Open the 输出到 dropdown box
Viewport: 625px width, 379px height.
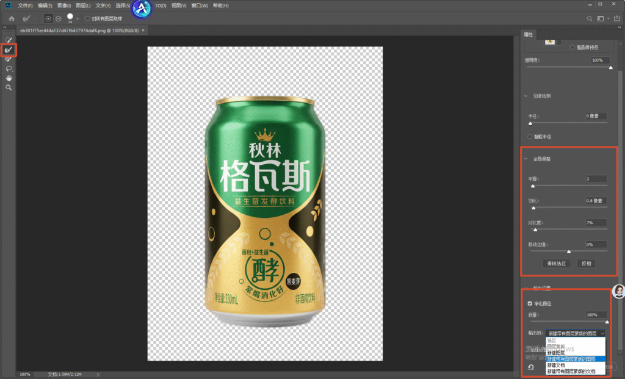click(x=575, y=333)
